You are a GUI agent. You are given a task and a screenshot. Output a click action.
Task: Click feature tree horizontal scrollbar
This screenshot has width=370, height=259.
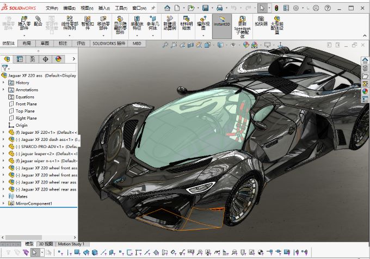point(23,237)
